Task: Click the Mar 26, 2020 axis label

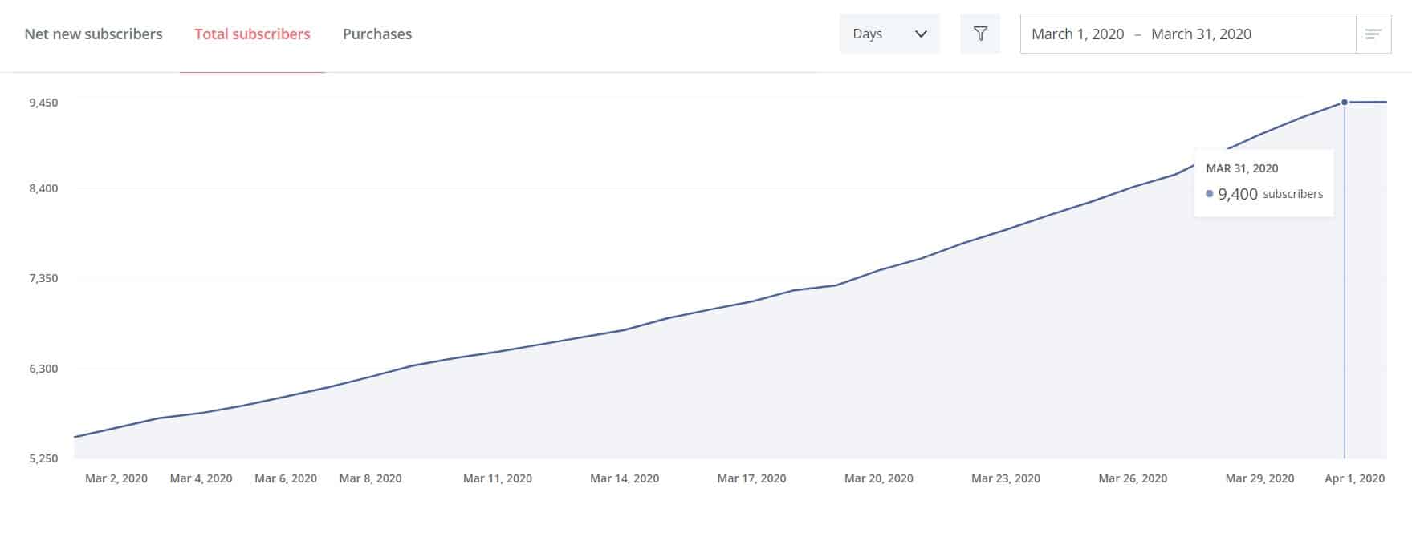Action: point(1133,478)
